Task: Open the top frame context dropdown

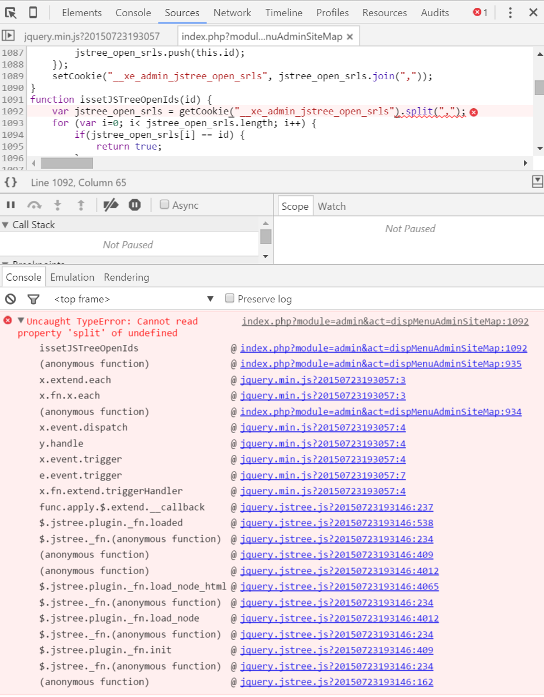Action: 134,299
